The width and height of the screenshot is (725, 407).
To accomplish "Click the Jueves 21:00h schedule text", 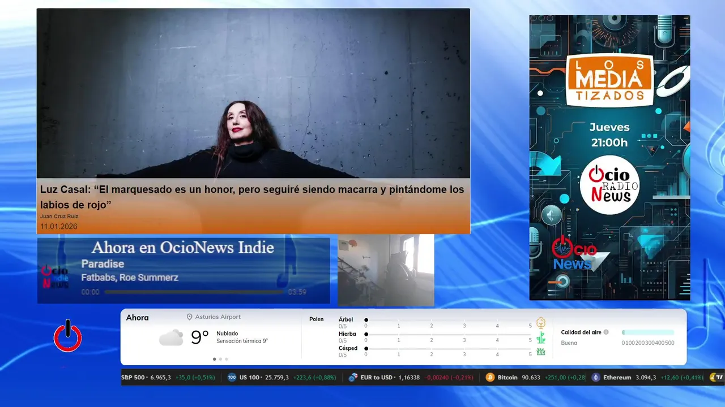I will (x=609, y=135).
